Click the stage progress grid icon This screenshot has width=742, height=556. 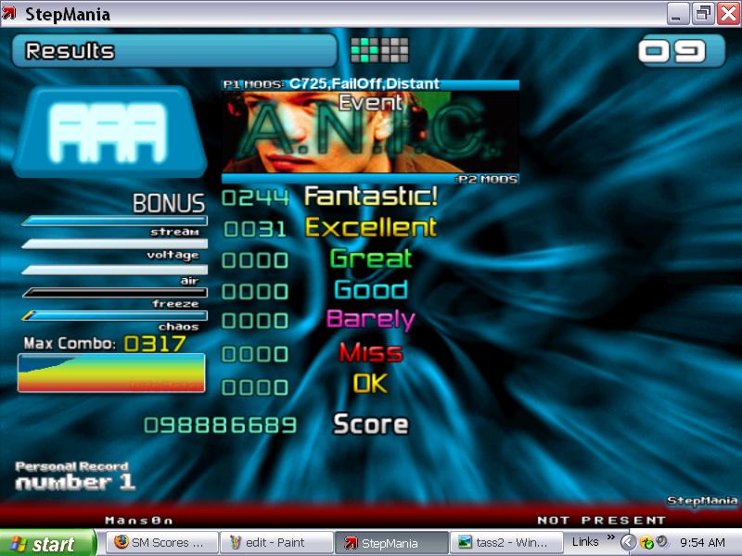pyautogui.click(x=379, y=50)
